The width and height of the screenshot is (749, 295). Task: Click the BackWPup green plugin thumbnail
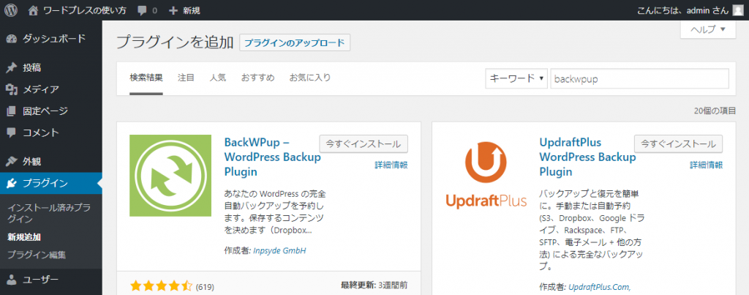[170, 176]
